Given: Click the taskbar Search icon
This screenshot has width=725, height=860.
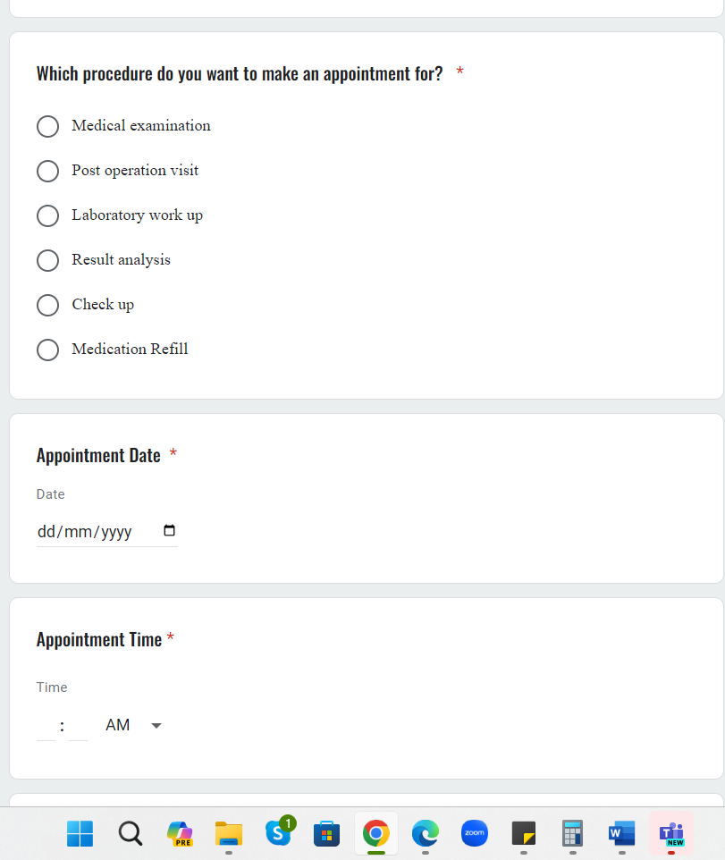Looking at the screenshot, I should coord(131,833).
